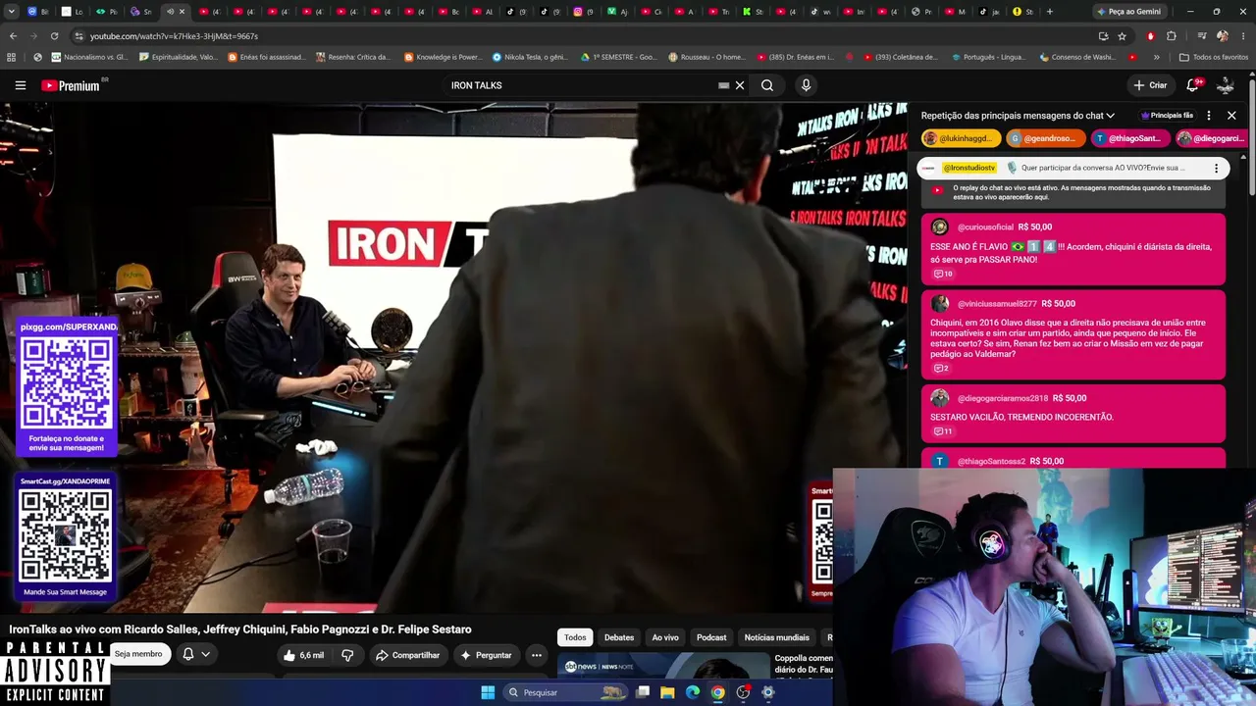Screen dimensions: 1256x706
Task: Open Chrome three-dot menu
Action: tap(1243, 36)
